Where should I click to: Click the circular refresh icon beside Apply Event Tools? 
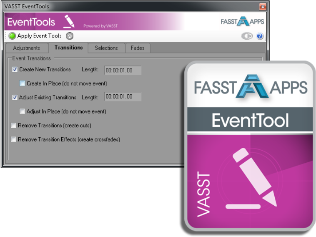(x=70, y=36)
